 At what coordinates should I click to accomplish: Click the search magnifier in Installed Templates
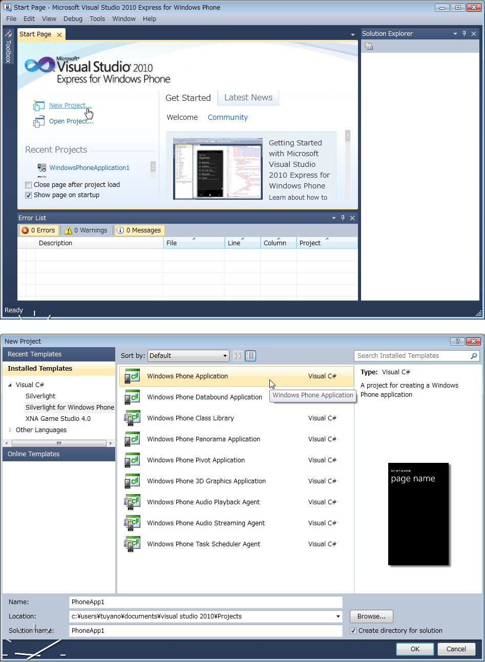coord(474,356)
